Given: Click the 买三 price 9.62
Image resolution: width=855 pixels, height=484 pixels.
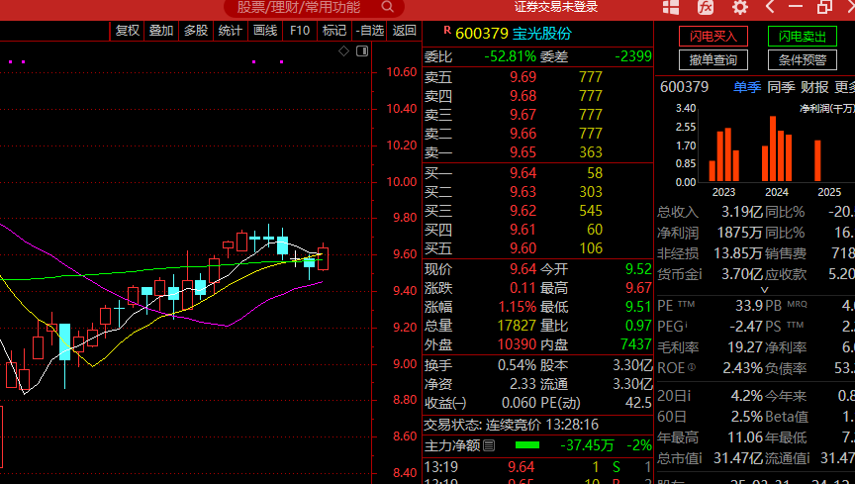Looking at the screenshot, I should pyautogui.click(x=522, y=211).
